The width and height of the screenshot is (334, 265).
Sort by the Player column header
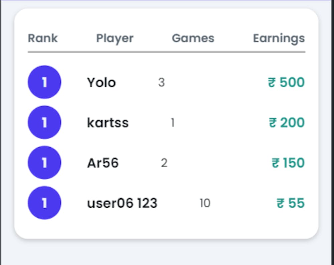115,38
